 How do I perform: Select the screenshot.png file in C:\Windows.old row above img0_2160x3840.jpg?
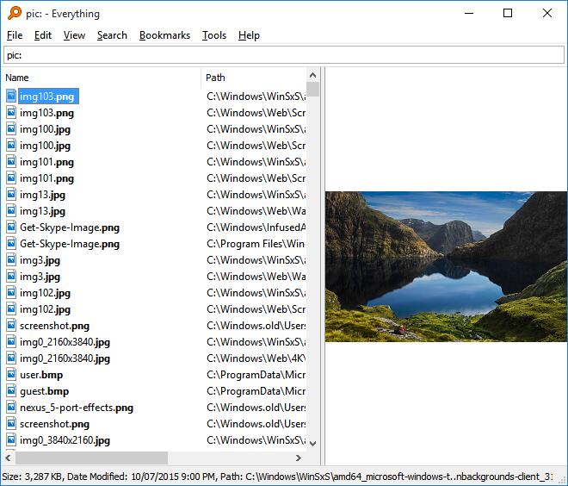click(x=55, y=326)
